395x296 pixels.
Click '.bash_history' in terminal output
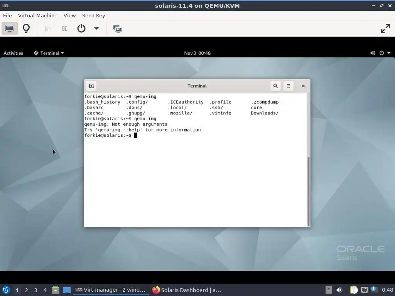pos(102,102)
